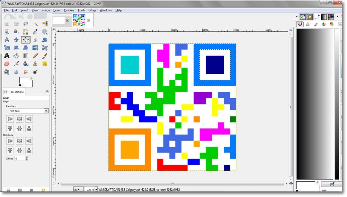Select the Airbrush tool
Viewport: 347px width, 197px height.
(x=16, y=64)
